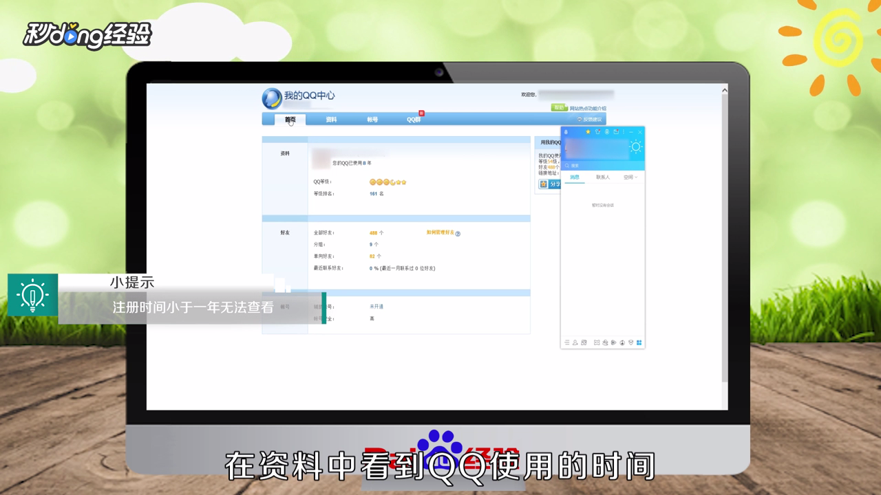Click the question mark help icon beside 如何管理好友

(x=458, y=234)
